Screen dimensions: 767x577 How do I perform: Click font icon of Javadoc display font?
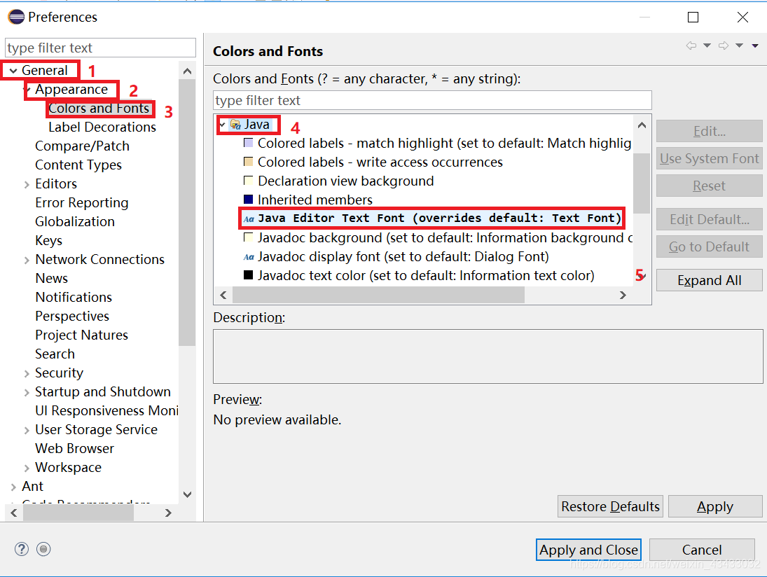(x=249, y=257)
